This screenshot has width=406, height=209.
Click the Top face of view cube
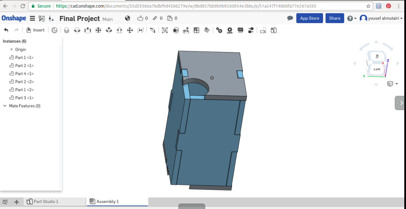377,56
